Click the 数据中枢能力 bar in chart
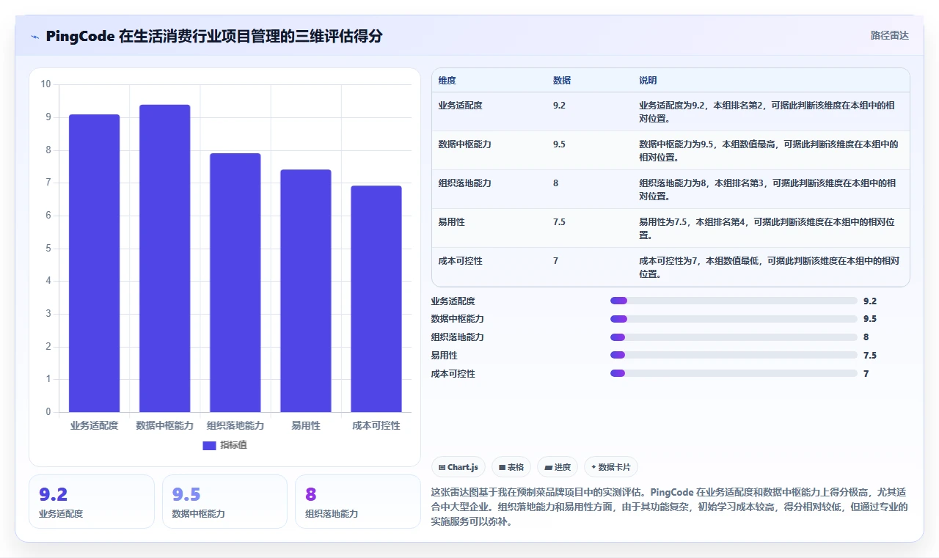The image size is (939, 558). pyautogui.click(x=164, y=258)
